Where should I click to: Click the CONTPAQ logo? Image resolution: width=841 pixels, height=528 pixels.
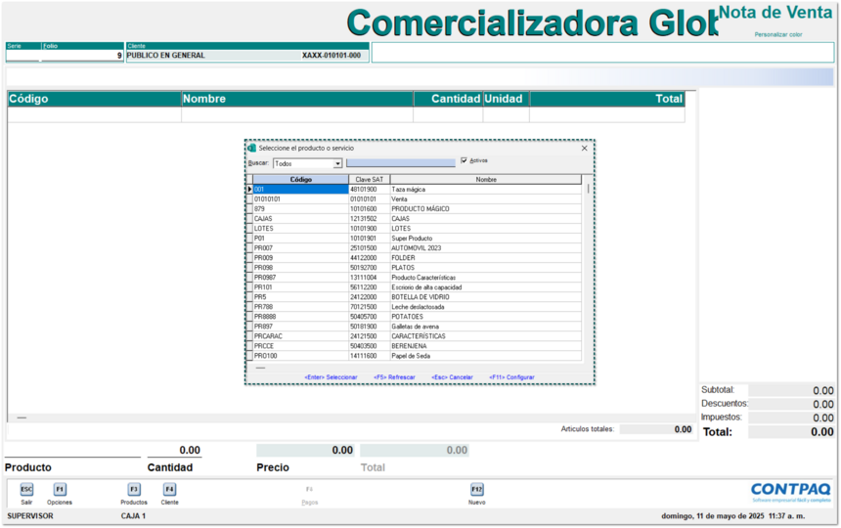point(790,490)
